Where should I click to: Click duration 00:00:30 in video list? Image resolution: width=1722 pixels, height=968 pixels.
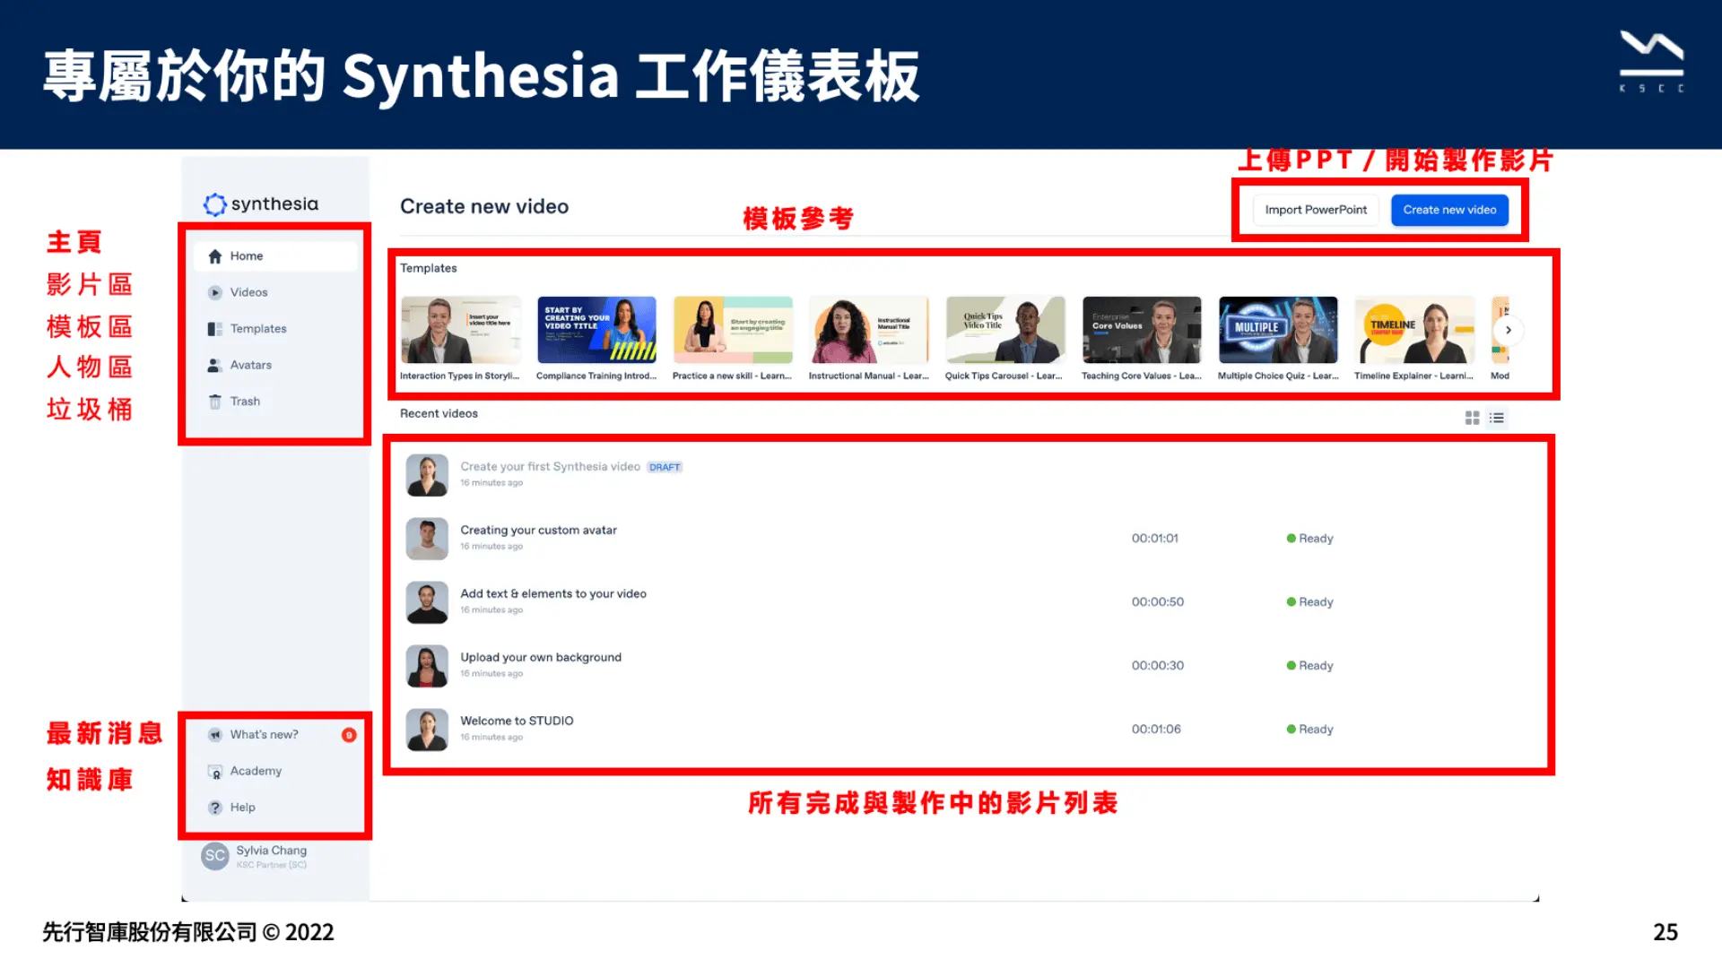point(1158,666)
